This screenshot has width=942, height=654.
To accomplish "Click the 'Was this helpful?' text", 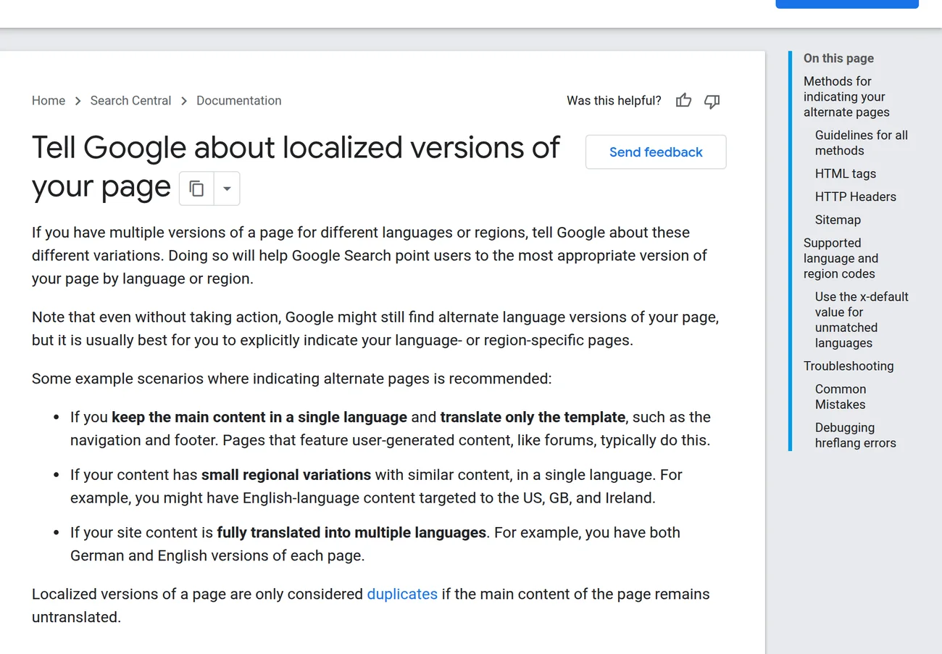I will [x=614, y=101].
